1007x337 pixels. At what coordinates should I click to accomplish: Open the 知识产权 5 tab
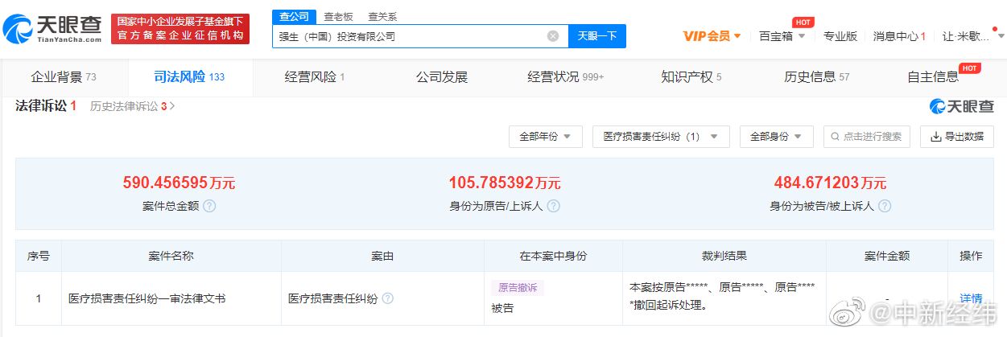point(691,77)
